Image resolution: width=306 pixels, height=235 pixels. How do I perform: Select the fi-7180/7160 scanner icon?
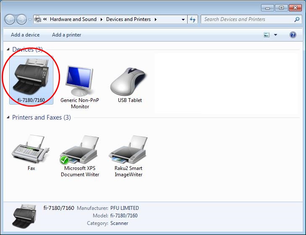31,80
